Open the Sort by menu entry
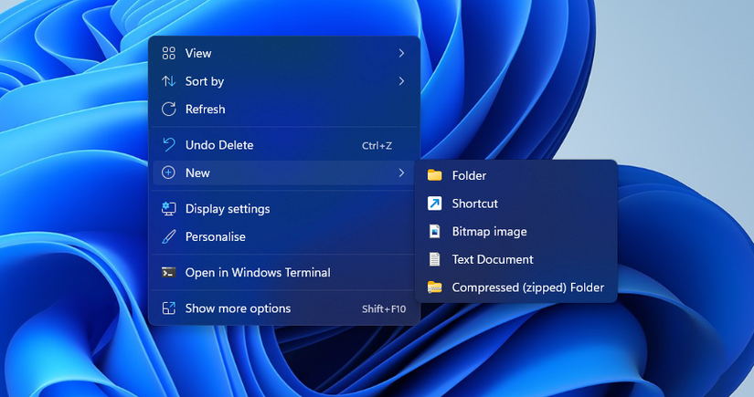This screenshot has height=397, width=754. click(284, 81)
